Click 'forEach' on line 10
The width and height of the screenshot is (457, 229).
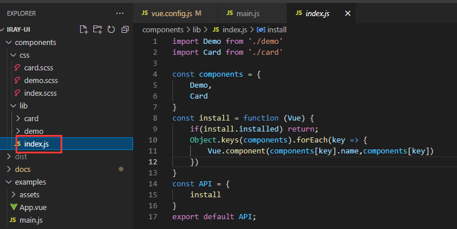tap(312, 140)
